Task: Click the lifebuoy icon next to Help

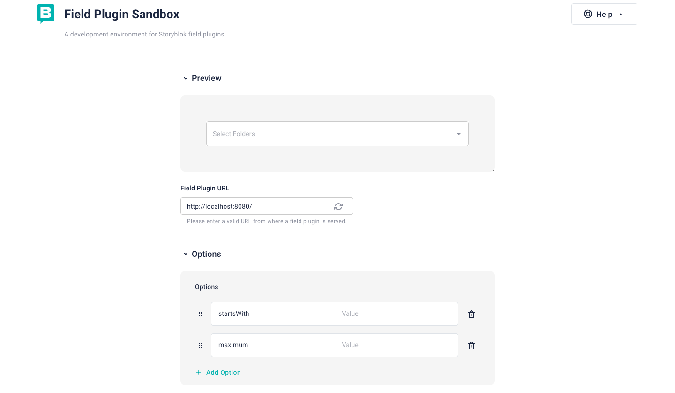Action: (x=587, y=14)
